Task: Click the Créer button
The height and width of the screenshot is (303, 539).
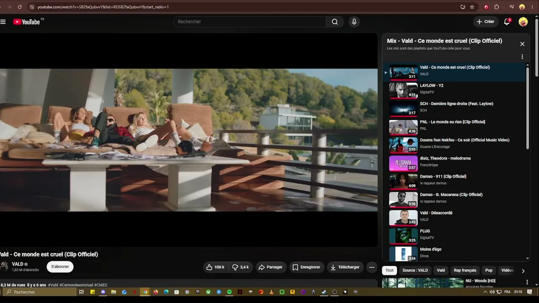Action: [486, 22]
